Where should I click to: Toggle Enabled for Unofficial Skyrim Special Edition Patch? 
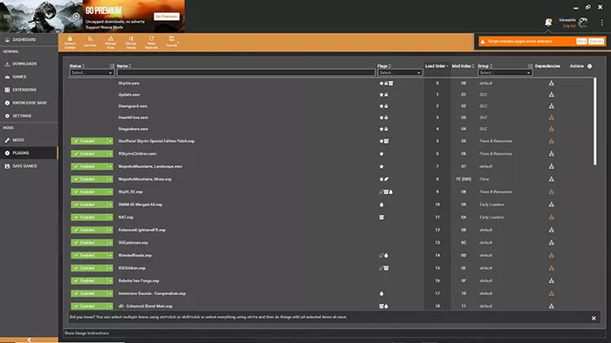(89, 141)
